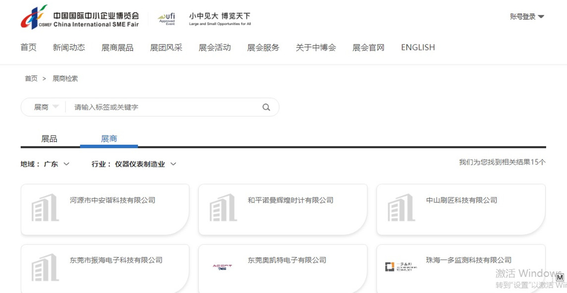Viewport: 567px width, 293px height.
Task: Switch to the 展品 tab
Action: 49,139
